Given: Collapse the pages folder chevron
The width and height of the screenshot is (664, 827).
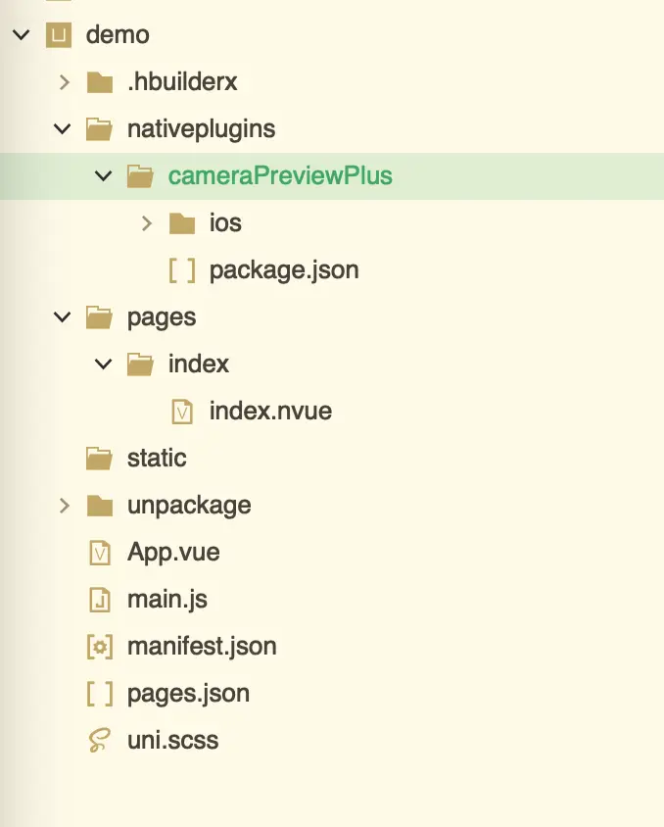Looking at the screenshot, I should 63,317.
